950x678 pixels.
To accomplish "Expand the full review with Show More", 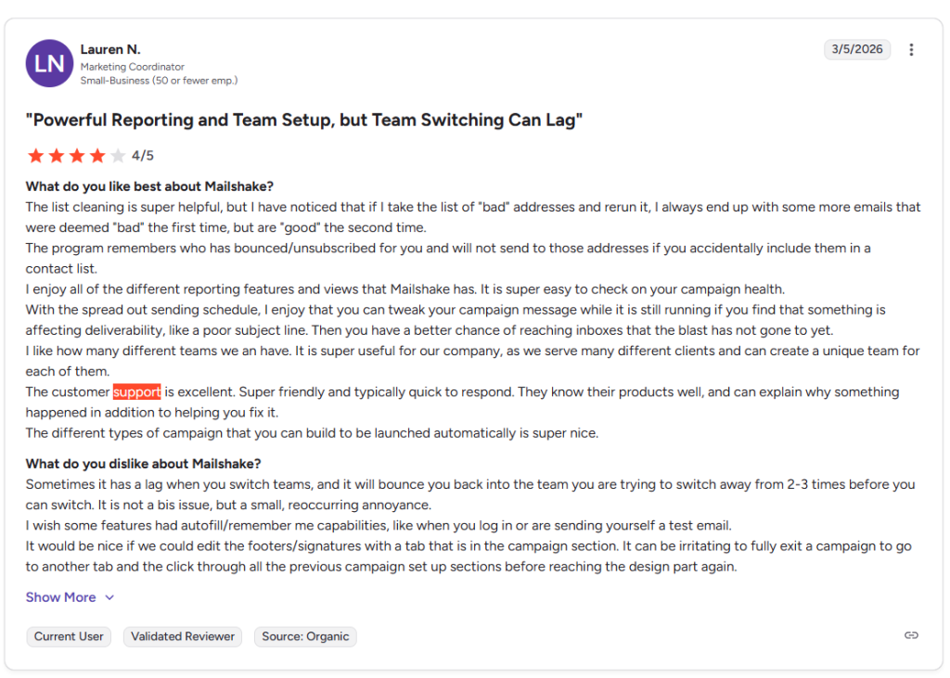I will point(60,596).
